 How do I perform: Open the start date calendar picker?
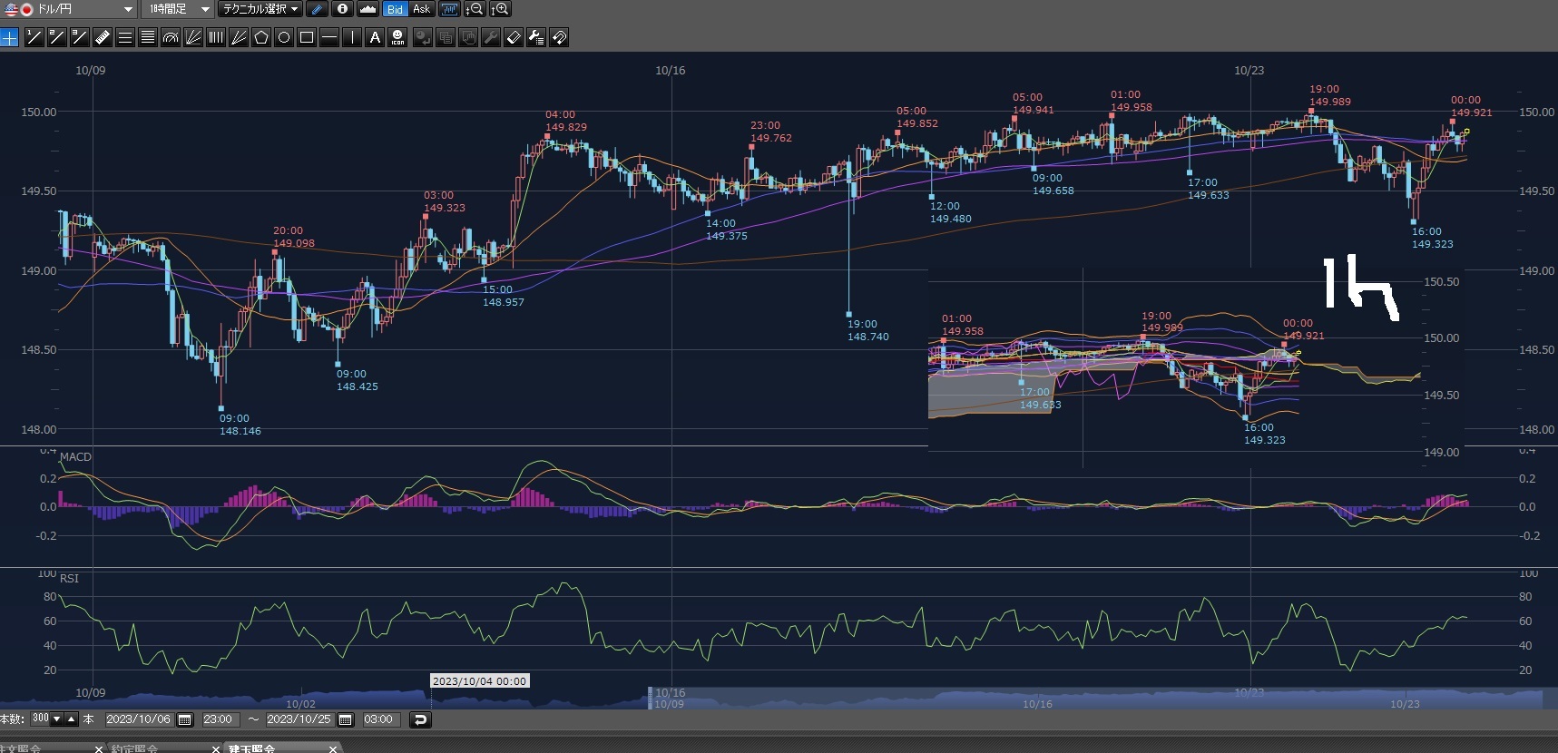[x=185, y=719]
